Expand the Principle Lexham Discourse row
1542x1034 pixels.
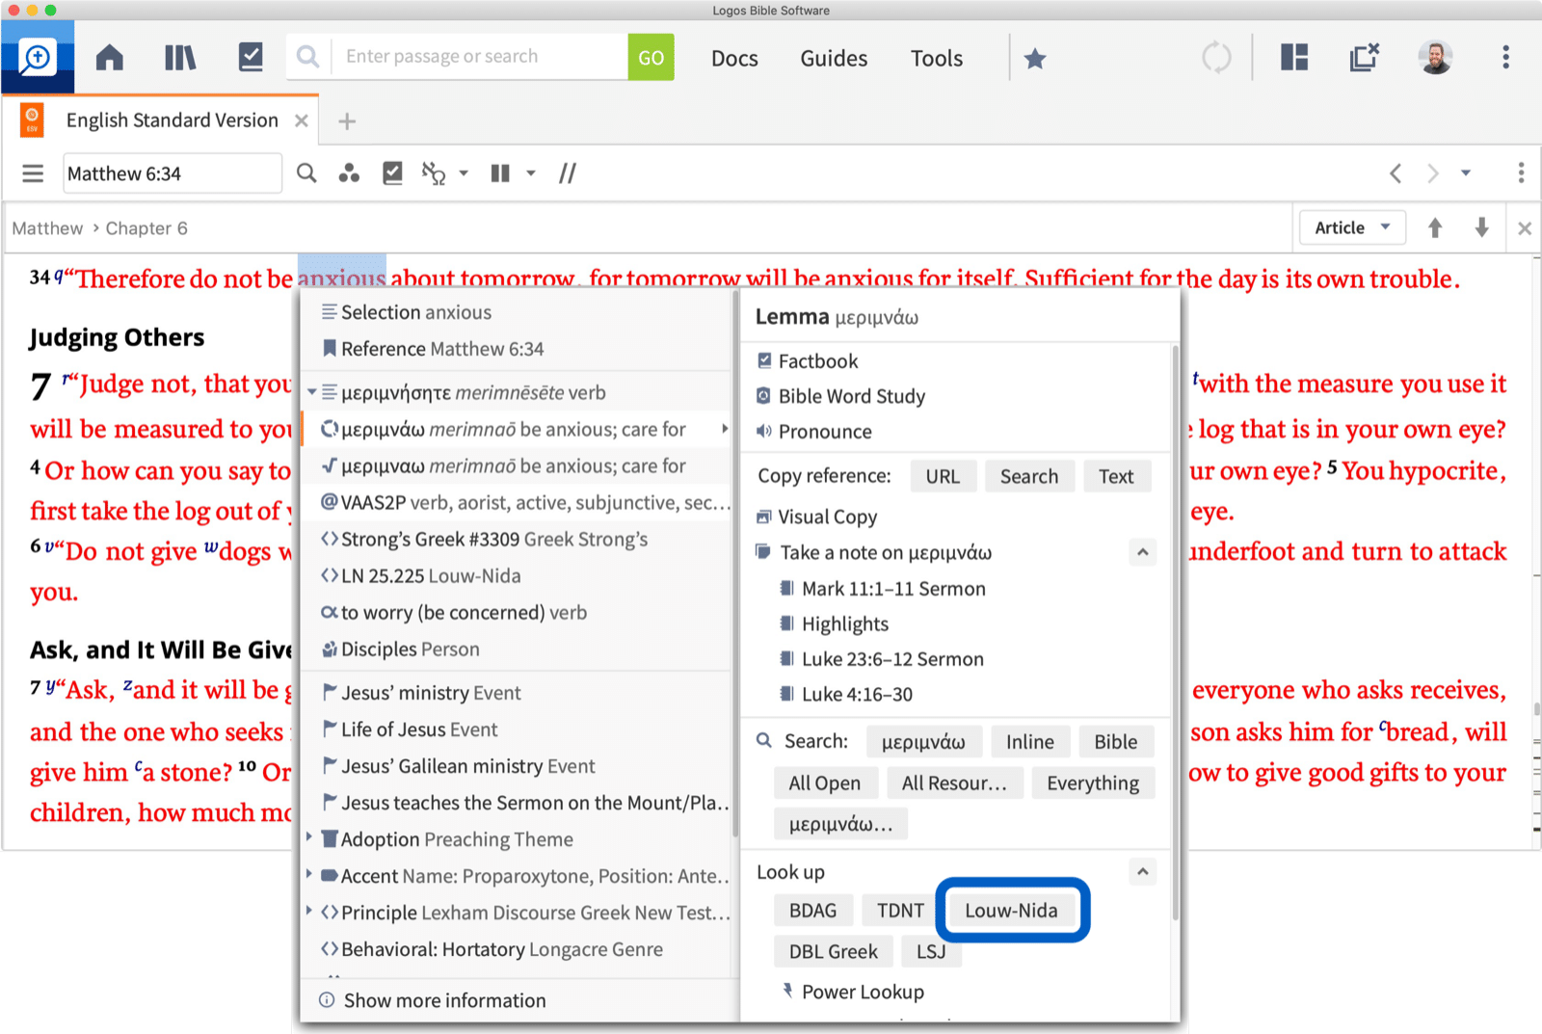(x=309, y=911)
